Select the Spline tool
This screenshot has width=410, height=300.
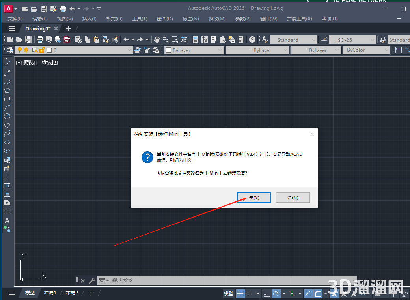click(x=7, y=134)
